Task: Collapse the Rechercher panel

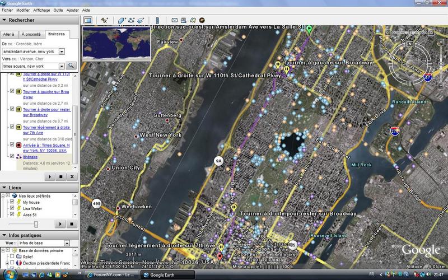Action: click(4, 20)
